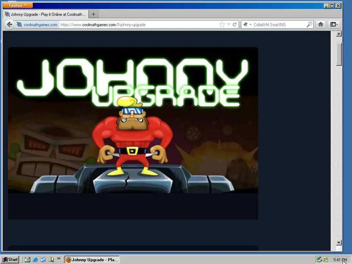
Task: Open the URL history dropdown arrow
Action: [229, 24]
